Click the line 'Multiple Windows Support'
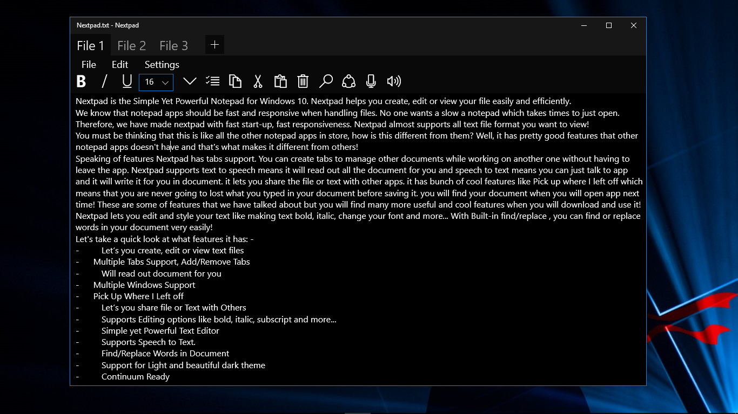738x414 pixels. coord(144,285)
